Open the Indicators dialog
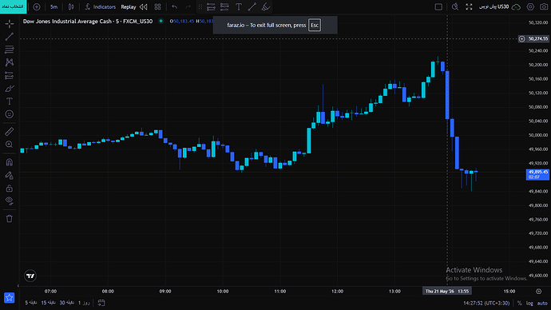Screen dimensions: 551x310 [x=101, y=6]
